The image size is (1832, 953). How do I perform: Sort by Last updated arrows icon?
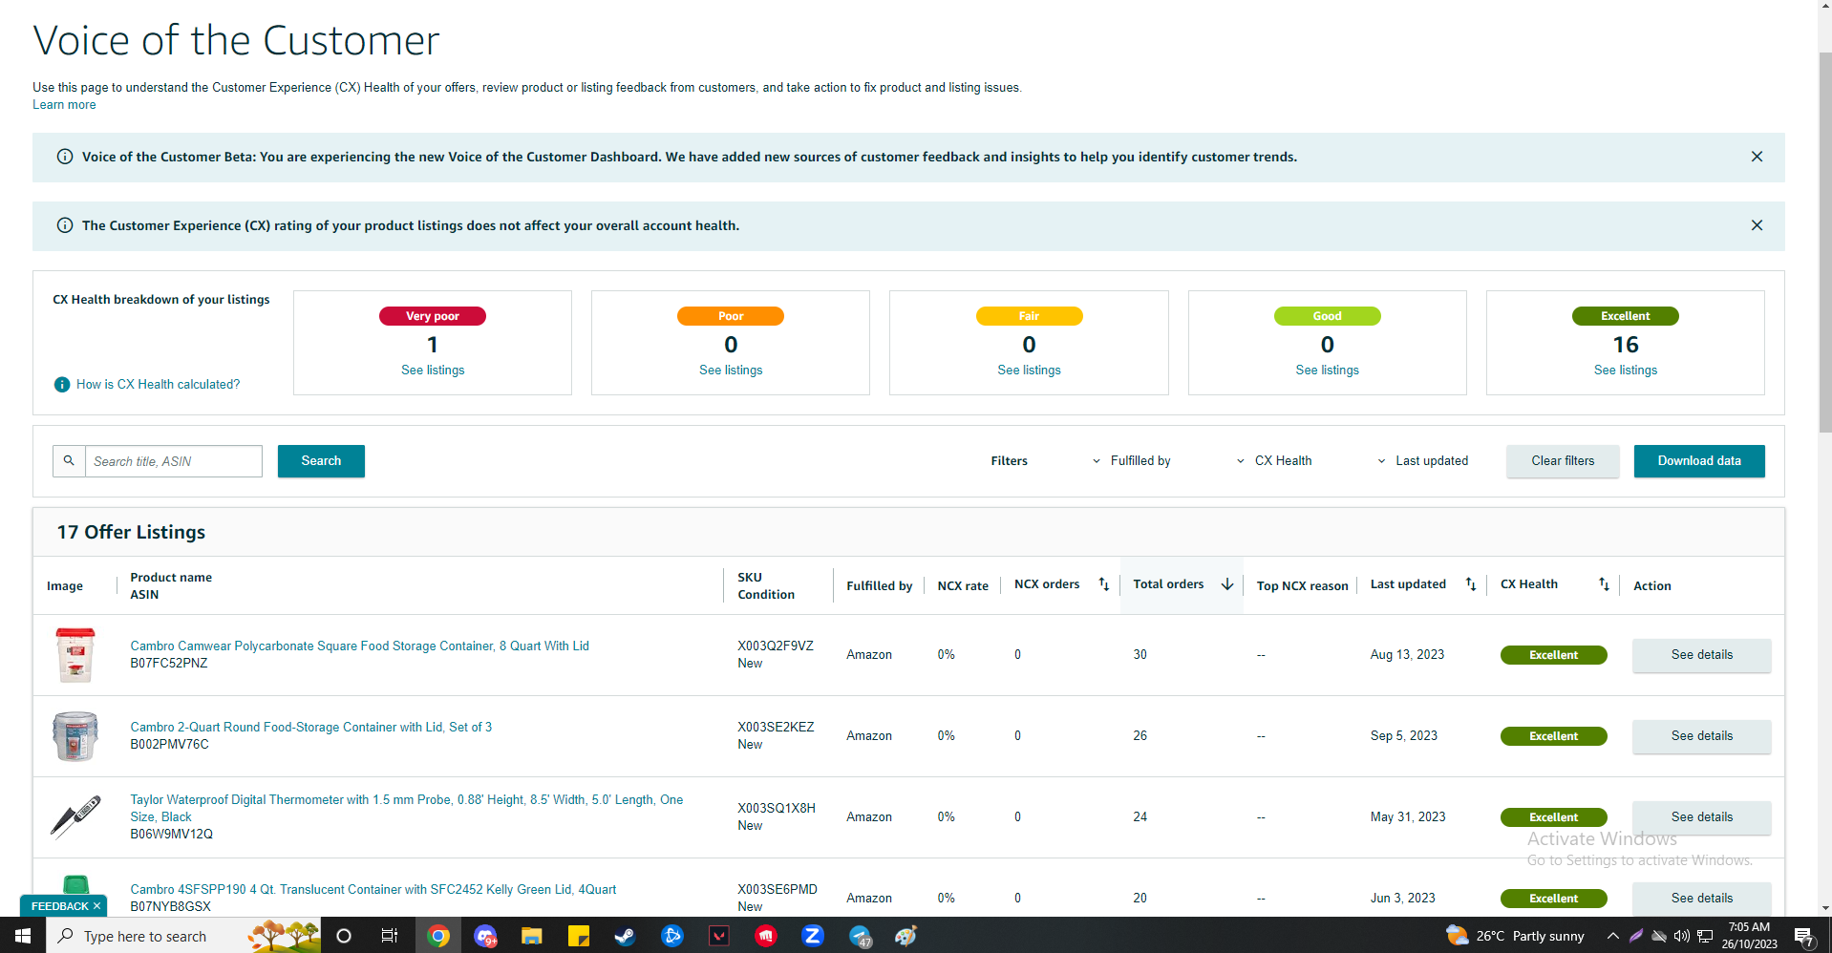click(x=1471, y=584)
